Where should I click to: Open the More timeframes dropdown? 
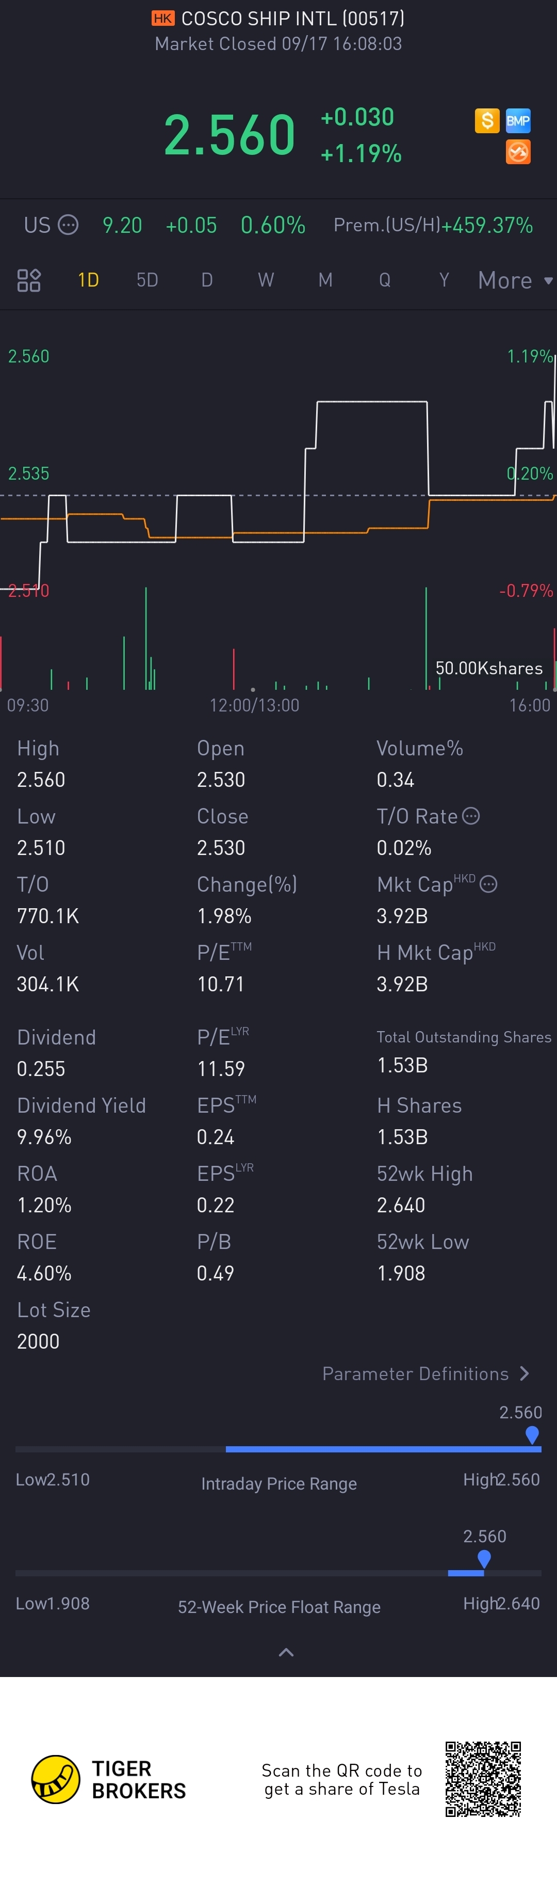[x=515, y=280]
